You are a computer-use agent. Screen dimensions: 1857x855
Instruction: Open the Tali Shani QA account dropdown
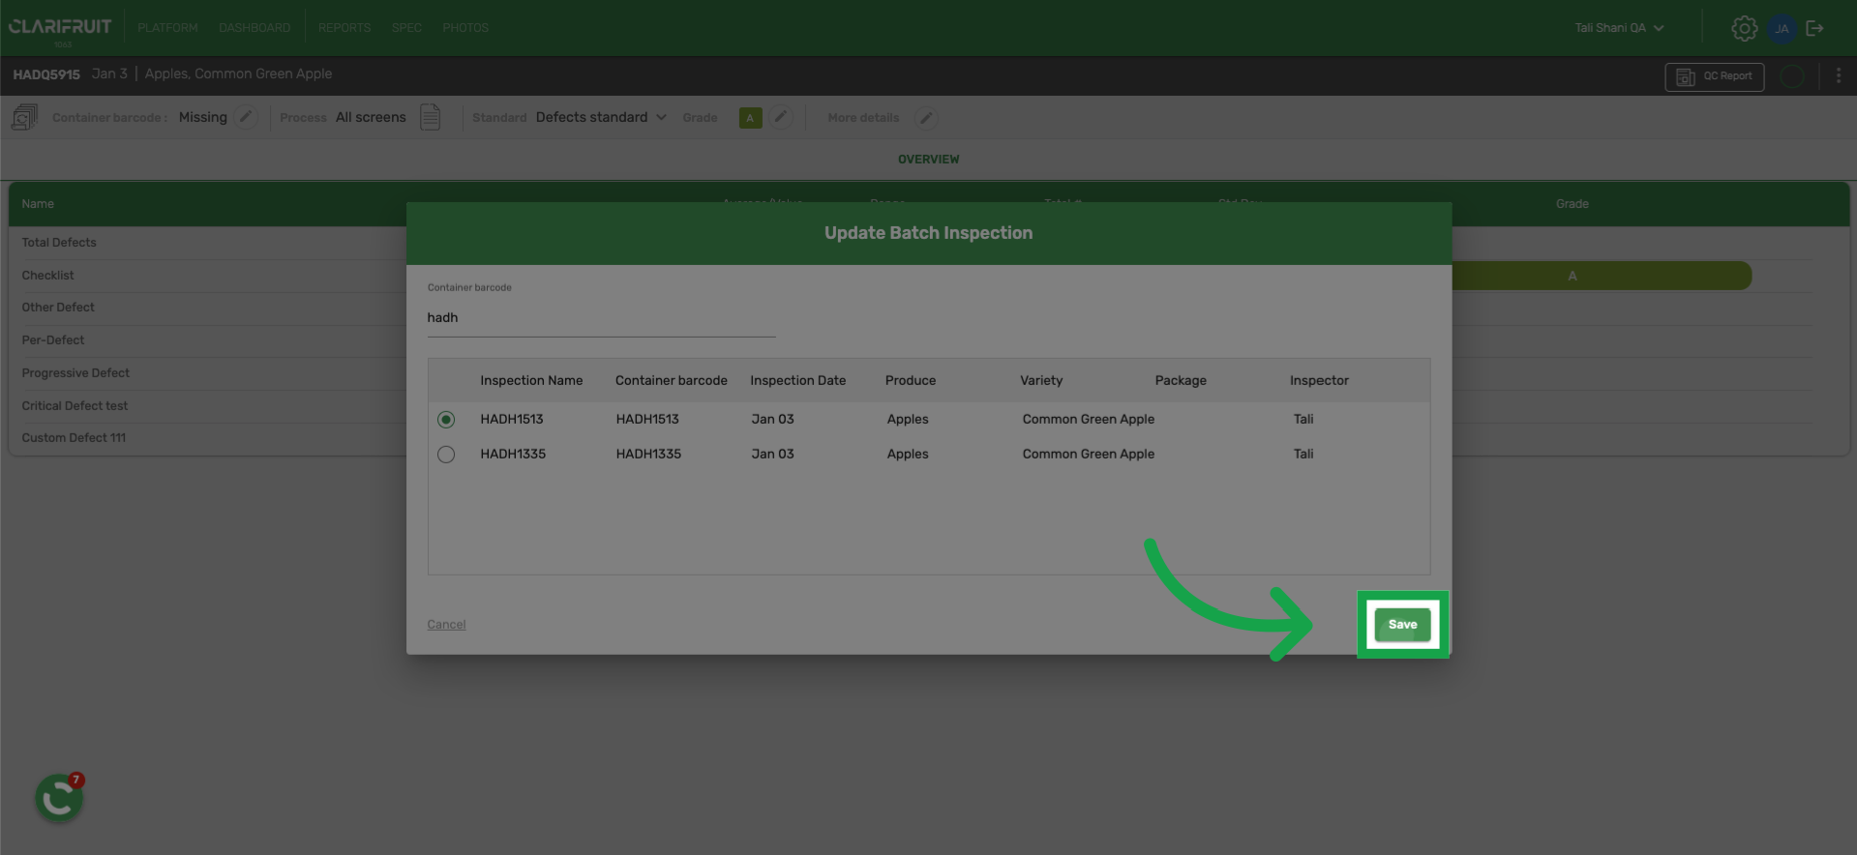pyautogui.click(x=1619, y=28)
